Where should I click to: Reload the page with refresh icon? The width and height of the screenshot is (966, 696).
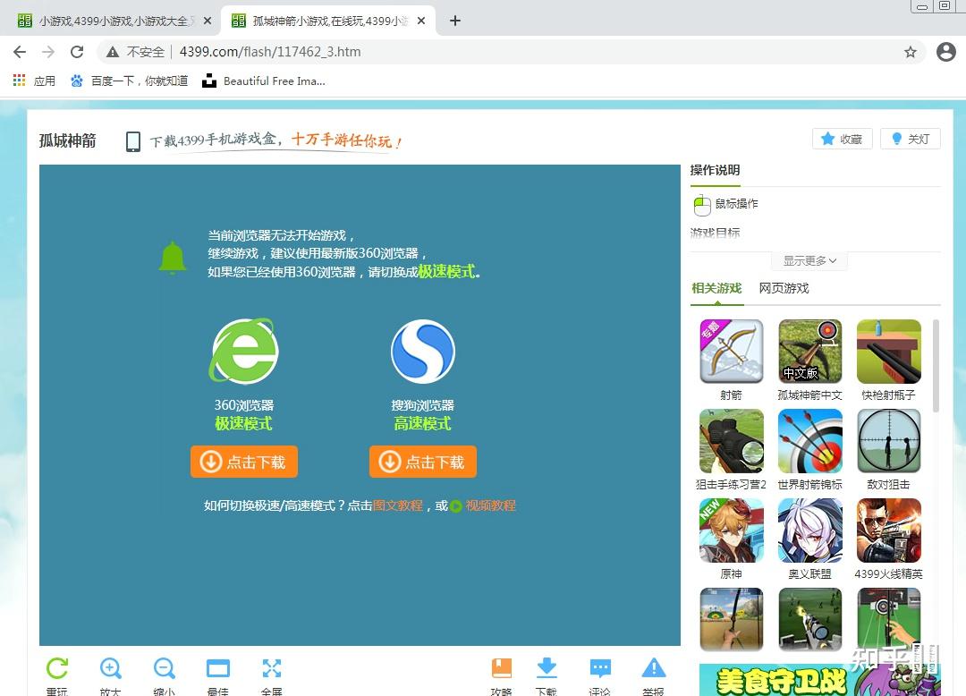point(77,52)
